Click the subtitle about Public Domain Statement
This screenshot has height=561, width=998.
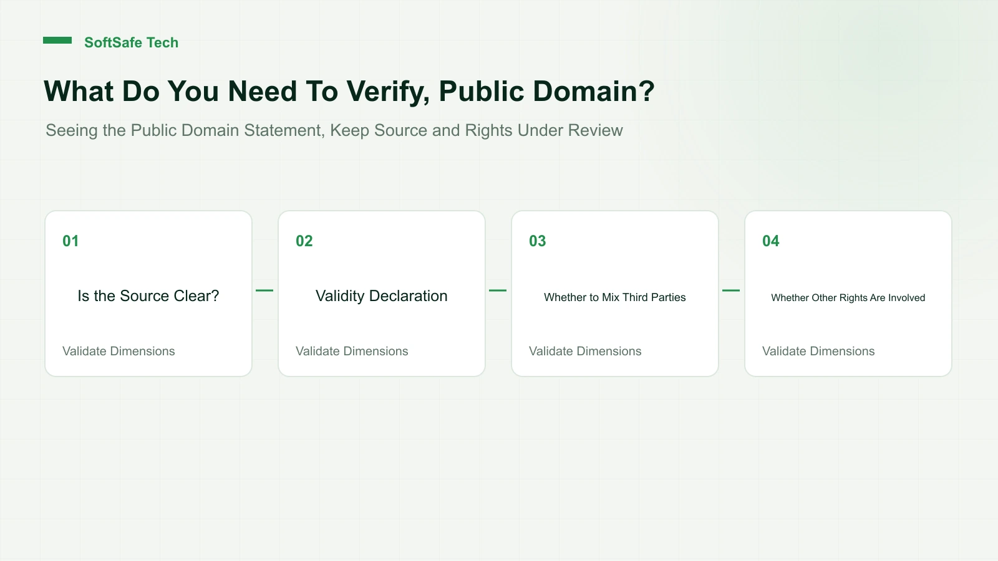click(334, 130)
